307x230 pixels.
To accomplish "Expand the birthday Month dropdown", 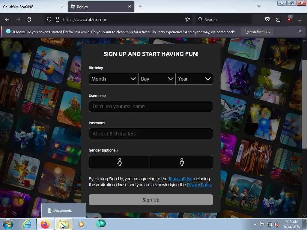I will [114, 79].
